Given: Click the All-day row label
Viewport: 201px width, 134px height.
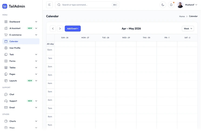Looking at the screenshot, I should click(x=50, y=44).
